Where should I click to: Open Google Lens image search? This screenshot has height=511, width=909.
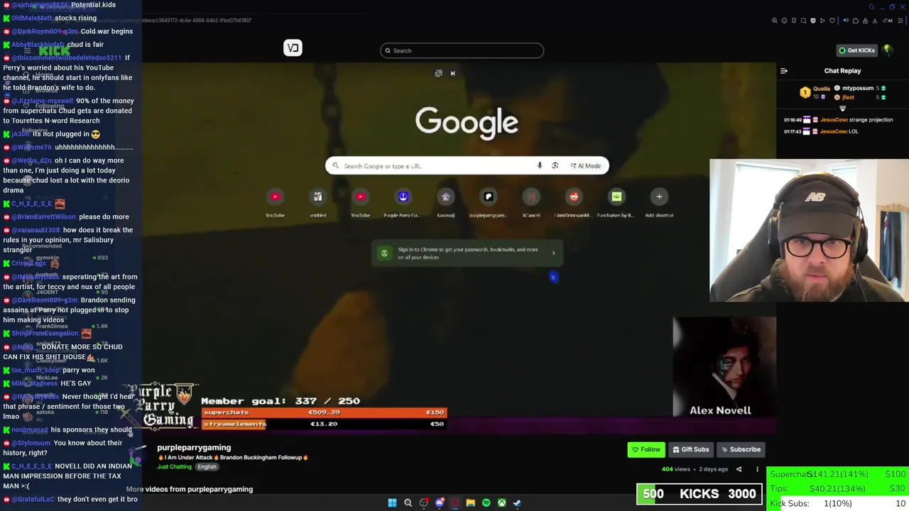pyautogui.click(x=555, y=165)
